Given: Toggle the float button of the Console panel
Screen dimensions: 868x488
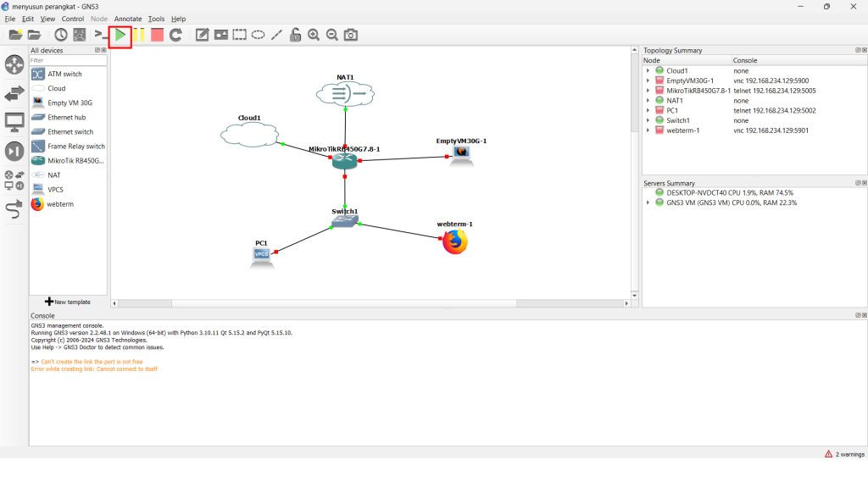Looking at the screenshot, I should click(857, 315).
